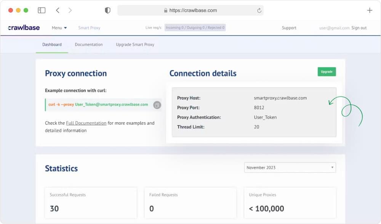Open the Menu dropdown
The height and width of the screenshot is (224, 381).
click(59, 27)
